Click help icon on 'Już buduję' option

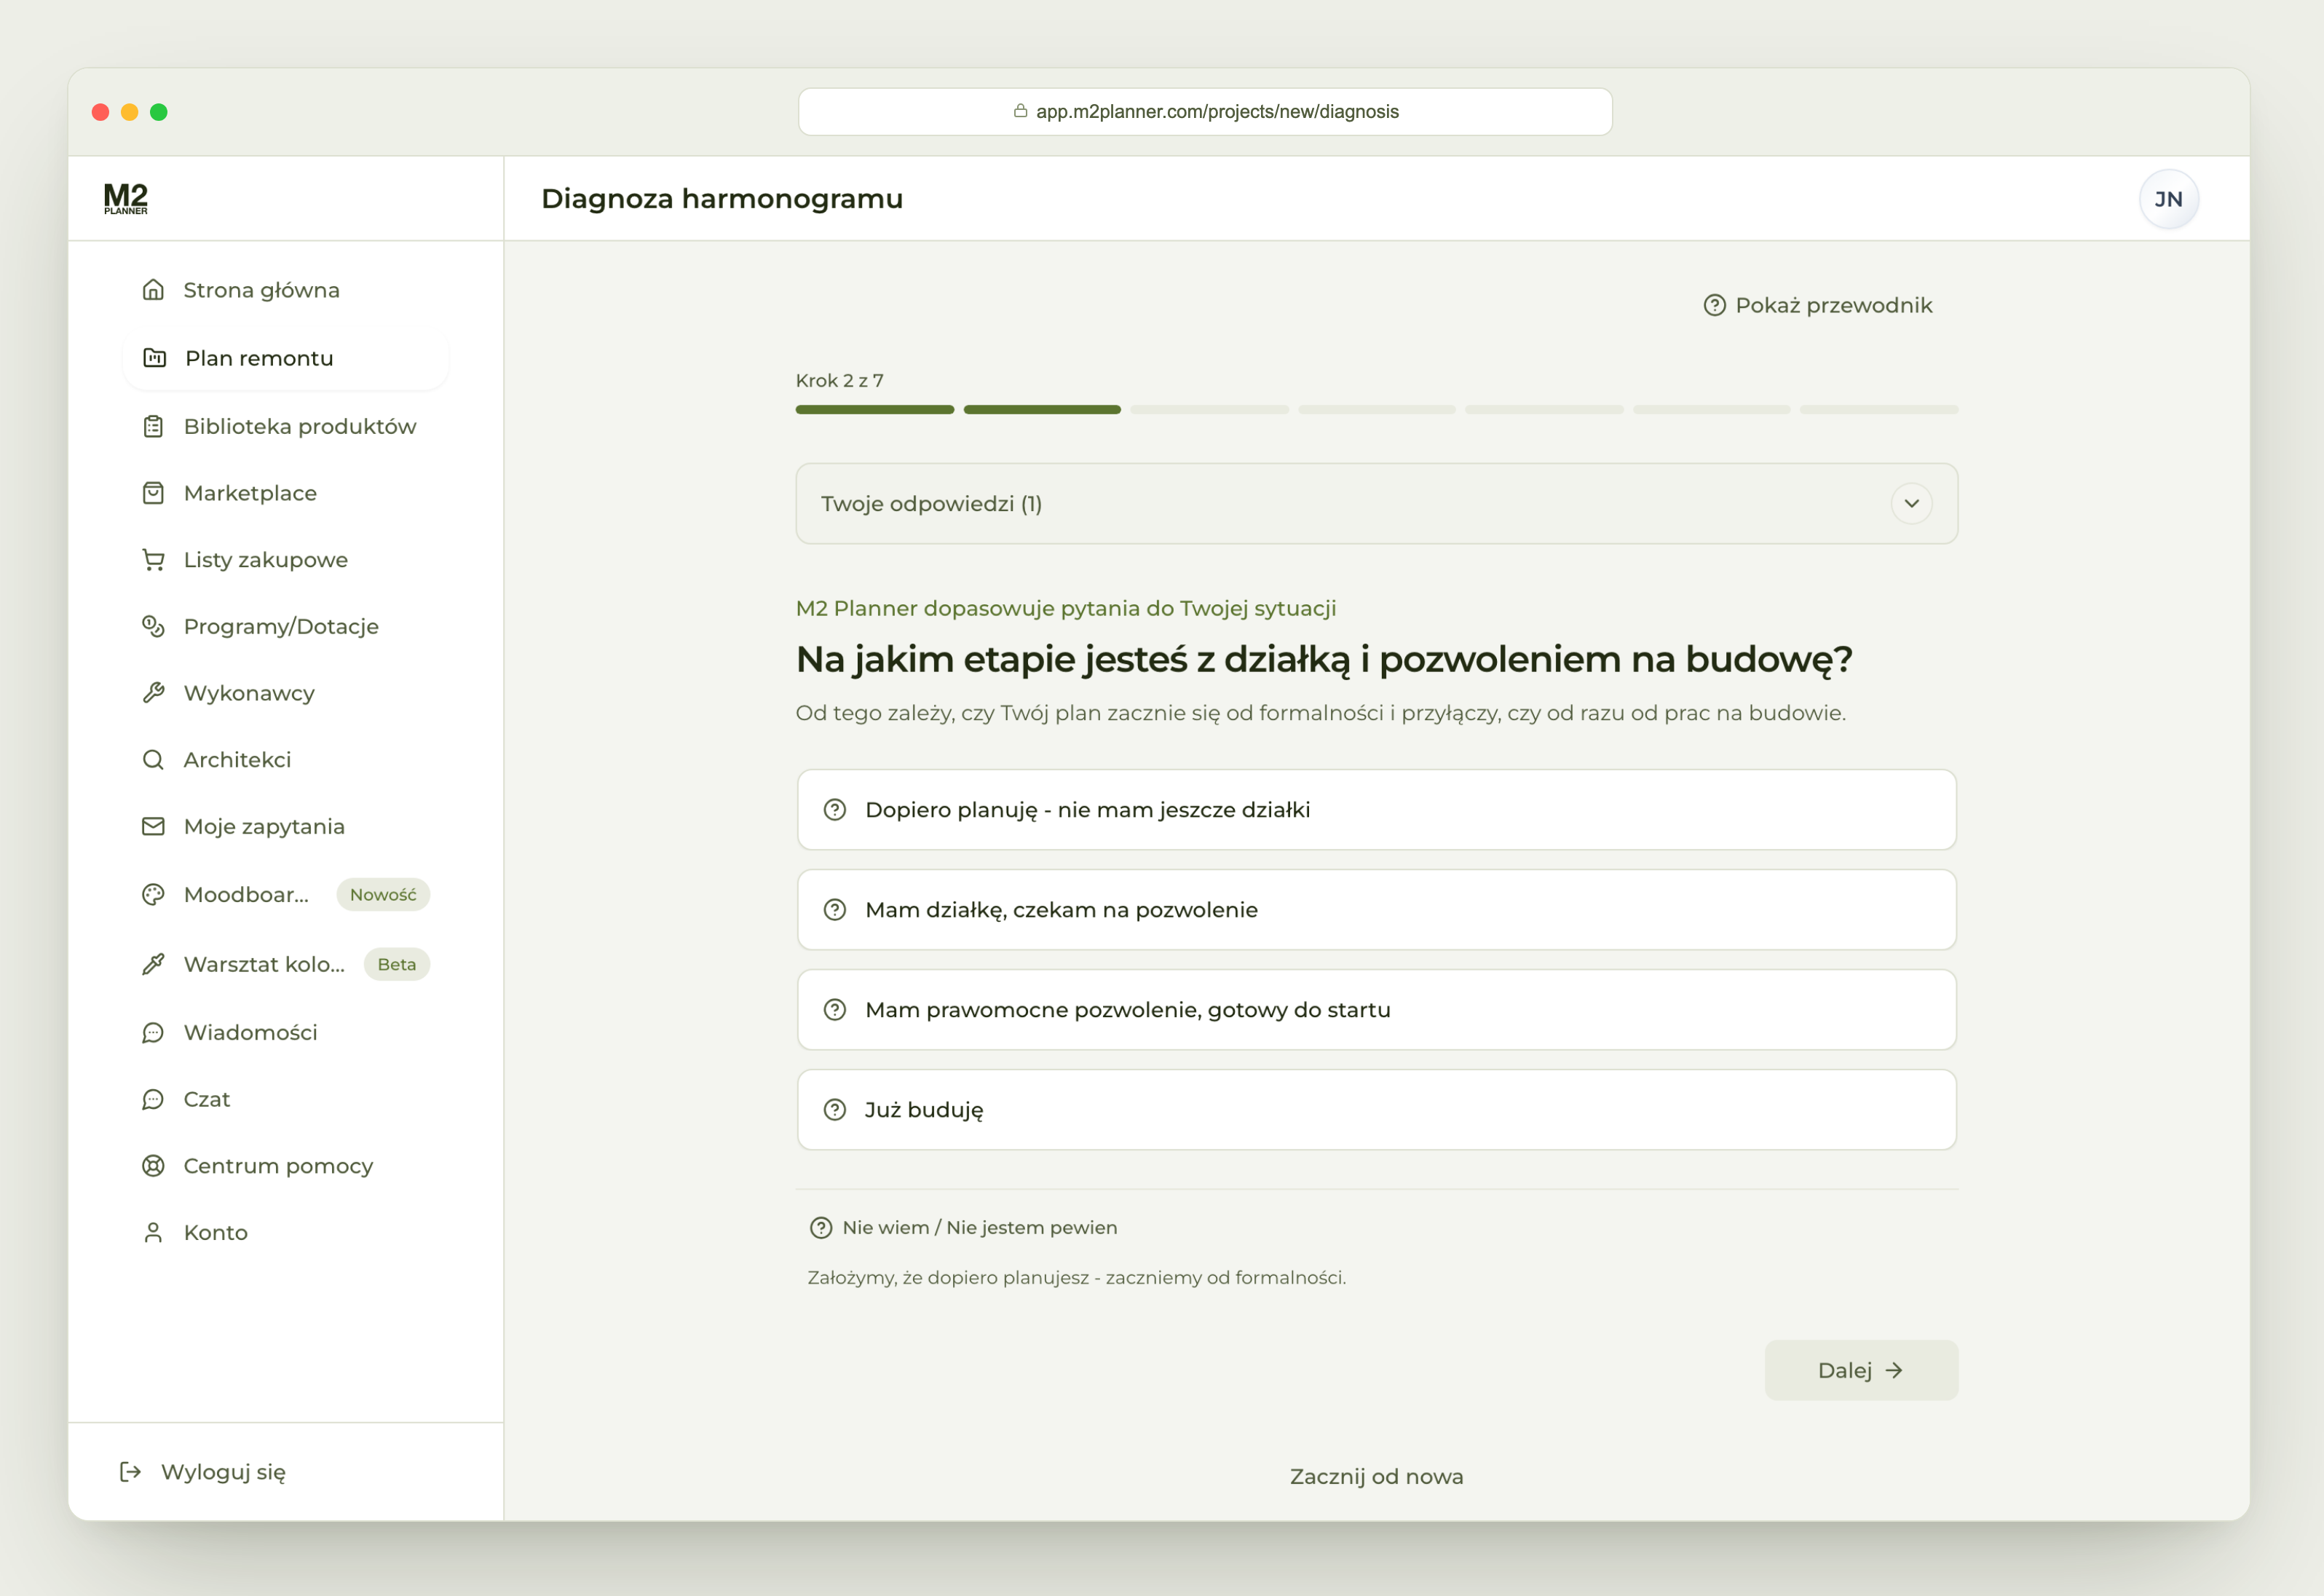coord(834,1110)
